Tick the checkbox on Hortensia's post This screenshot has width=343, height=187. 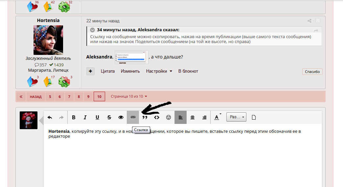318,21
